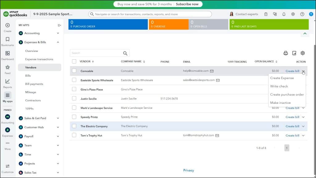316x178 pixels.
Task: Click Create bill for Speedy Printz
Action: (292, 117)
